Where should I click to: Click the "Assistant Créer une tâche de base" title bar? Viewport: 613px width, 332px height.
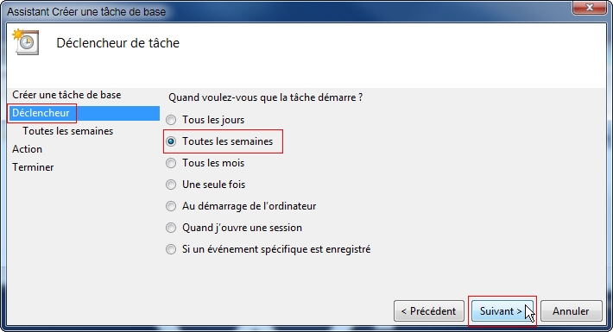coord(86,12)
